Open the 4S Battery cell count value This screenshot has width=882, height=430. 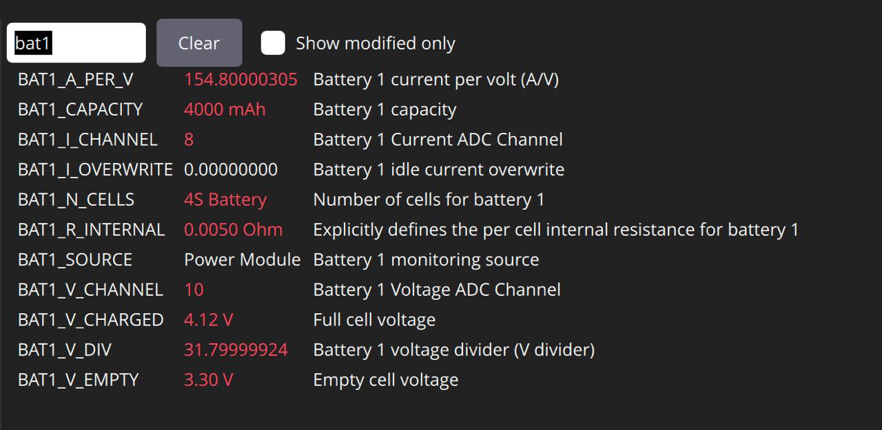[x=225, y=200]
